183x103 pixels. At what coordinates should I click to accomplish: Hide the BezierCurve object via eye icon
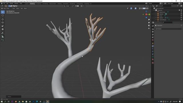[x=181, y=12]
